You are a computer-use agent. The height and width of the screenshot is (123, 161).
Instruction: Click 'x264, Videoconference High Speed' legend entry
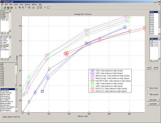tap(106, 86)
